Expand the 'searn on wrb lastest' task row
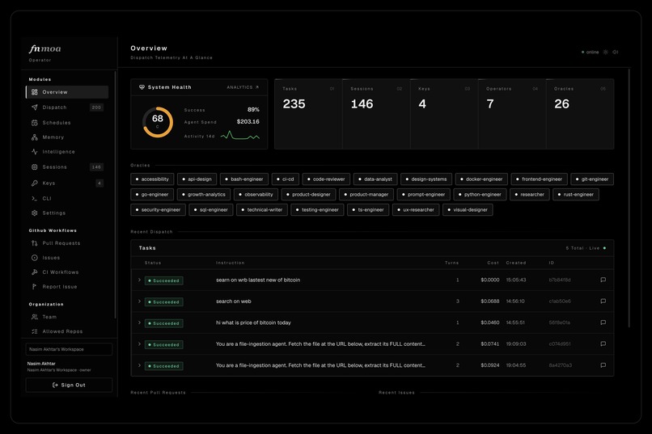The image size is (652, 434). pos(139,280)
